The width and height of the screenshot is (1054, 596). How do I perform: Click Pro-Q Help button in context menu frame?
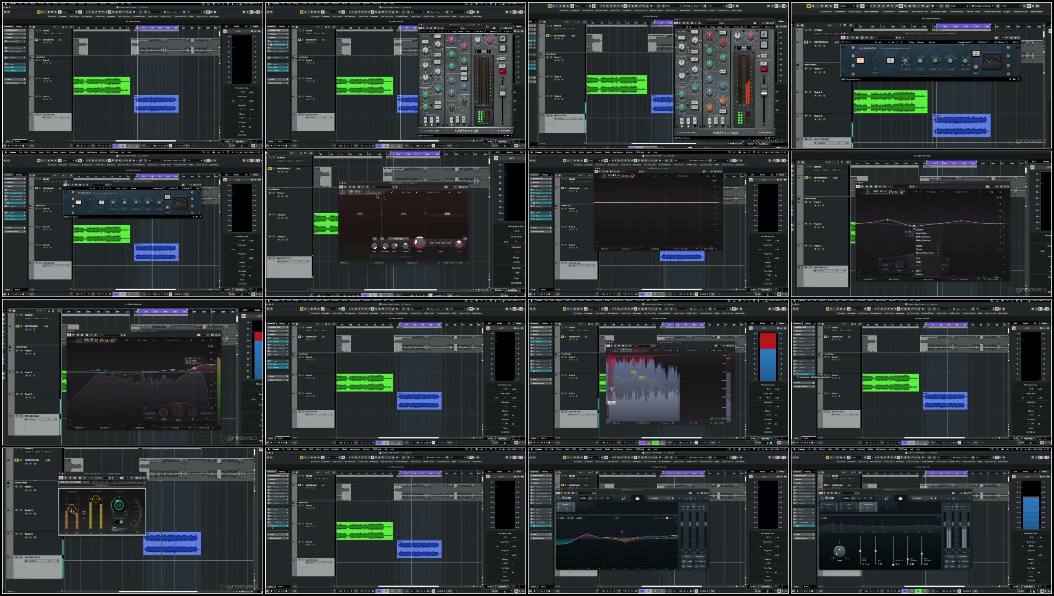click(991, 192)
